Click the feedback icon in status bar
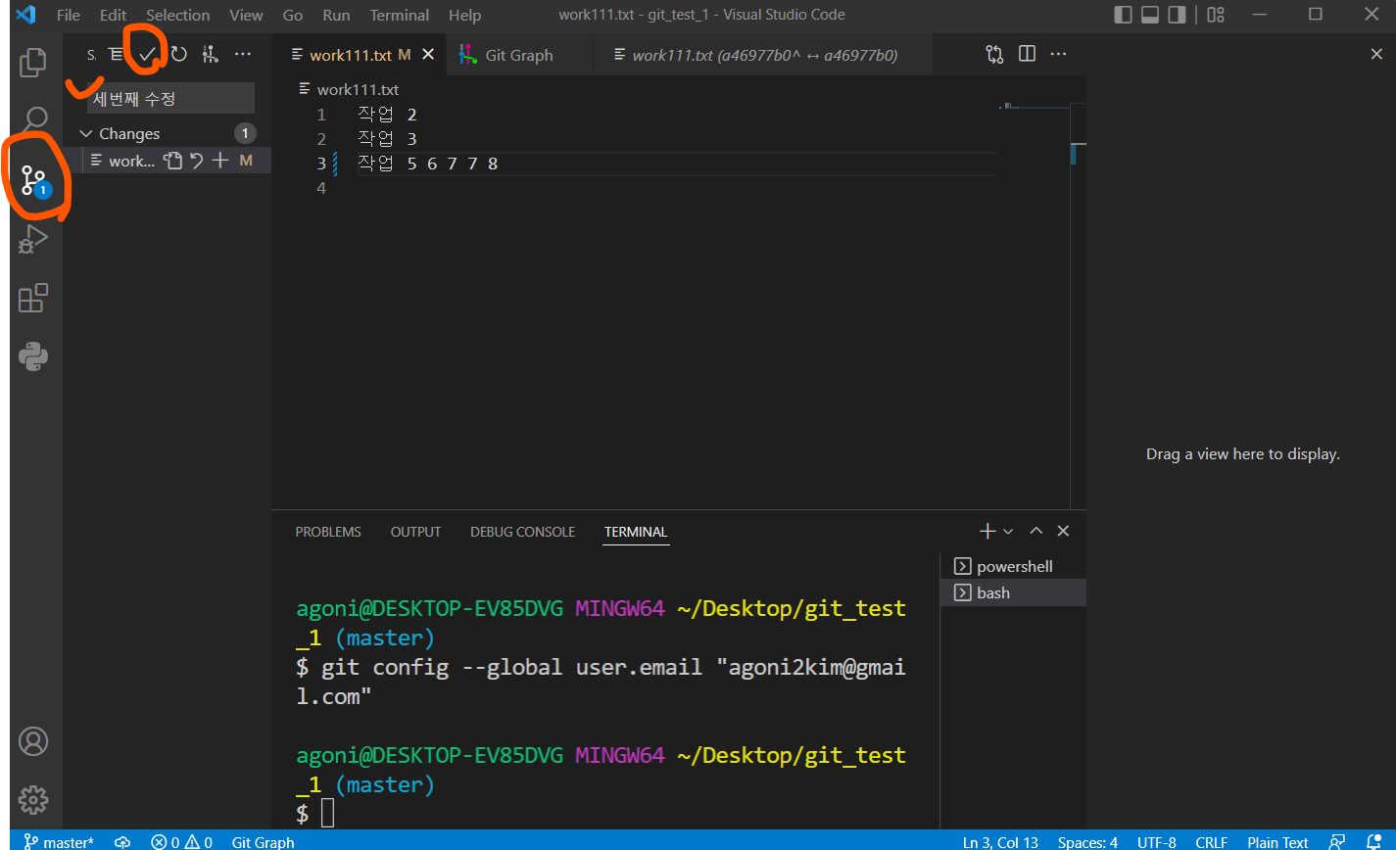1396x850 pixels. click(x=1336, y=841)
